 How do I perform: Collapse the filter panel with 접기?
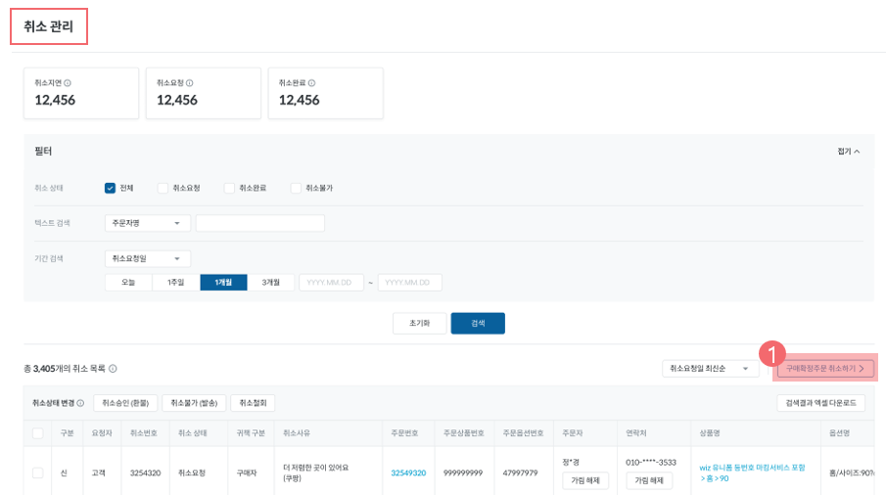(848, 152)
